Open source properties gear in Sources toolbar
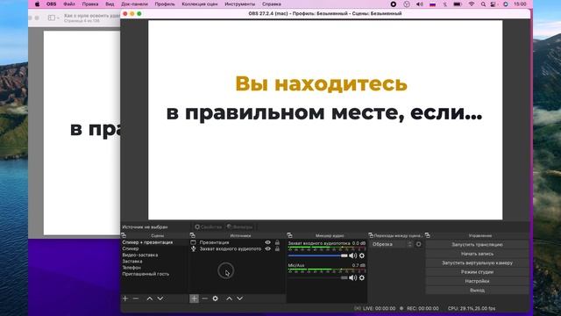This screenshot has height=316, width=561. tap(215, 298)
